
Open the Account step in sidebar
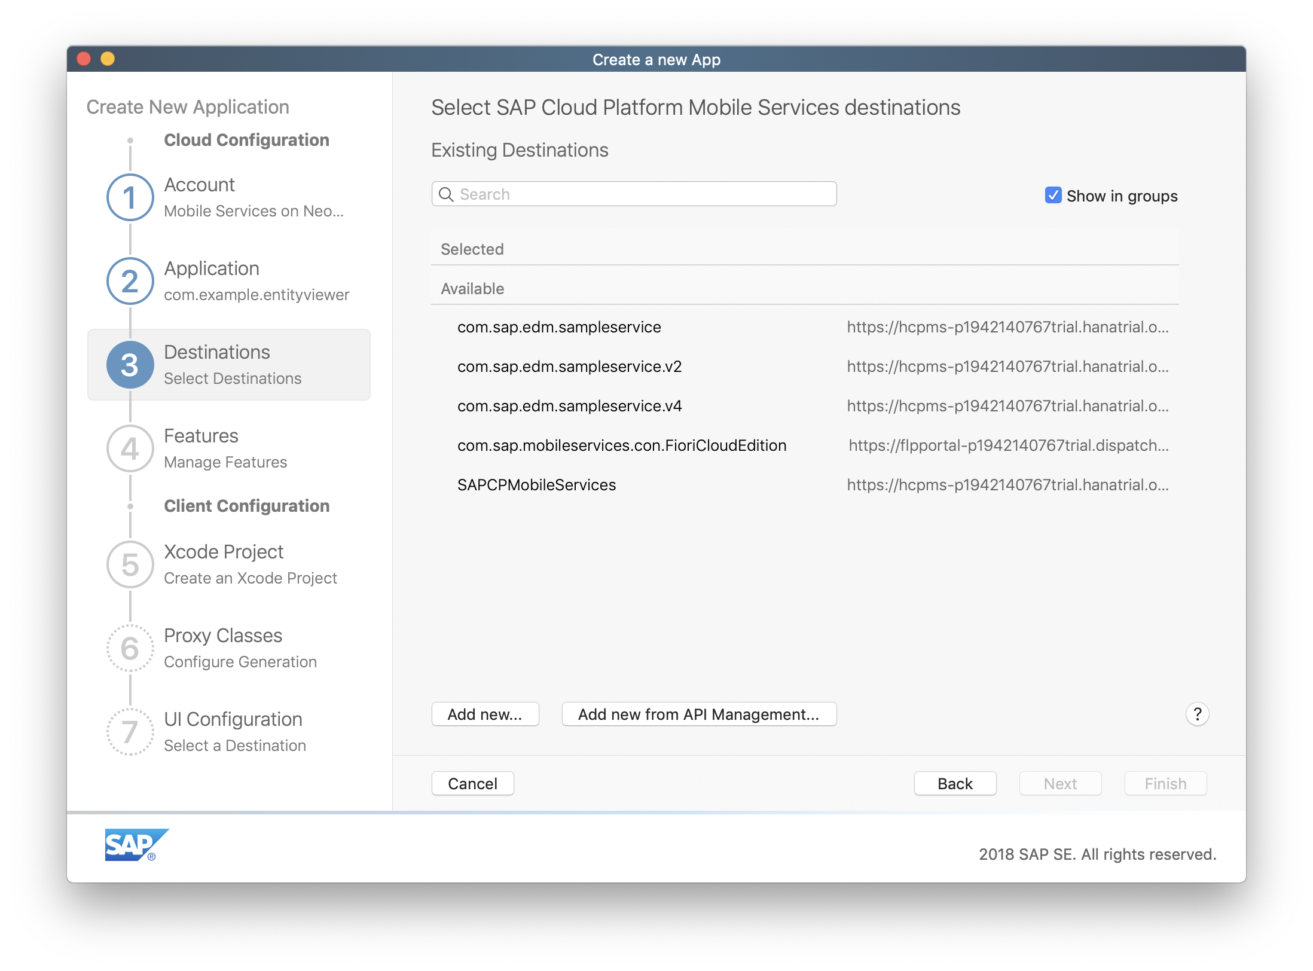click(200, 185)
